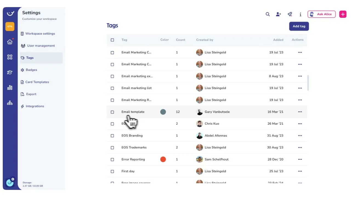Check the EOS Branding row checkbox

click(x=112, y=136)
